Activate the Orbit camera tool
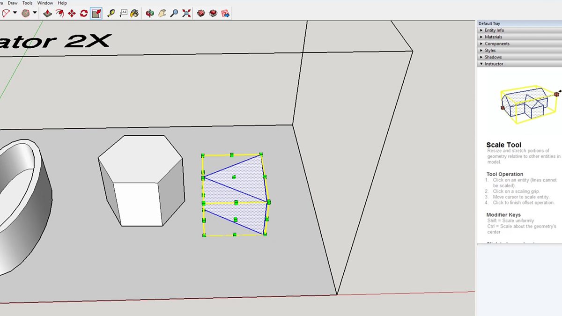The image size is (562, 316). (x=150, y=14)
